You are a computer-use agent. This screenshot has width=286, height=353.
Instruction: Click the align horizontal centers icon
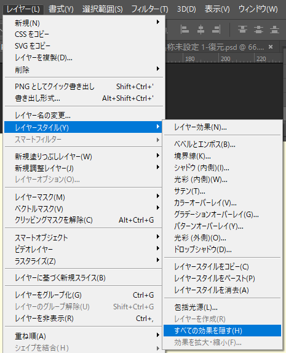tap(201, 30)
